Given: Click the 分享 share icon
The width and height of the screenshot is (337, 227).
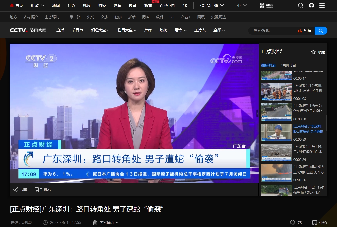Looking at the screenshot, I should pyautogui.click(x=20, y=190).
